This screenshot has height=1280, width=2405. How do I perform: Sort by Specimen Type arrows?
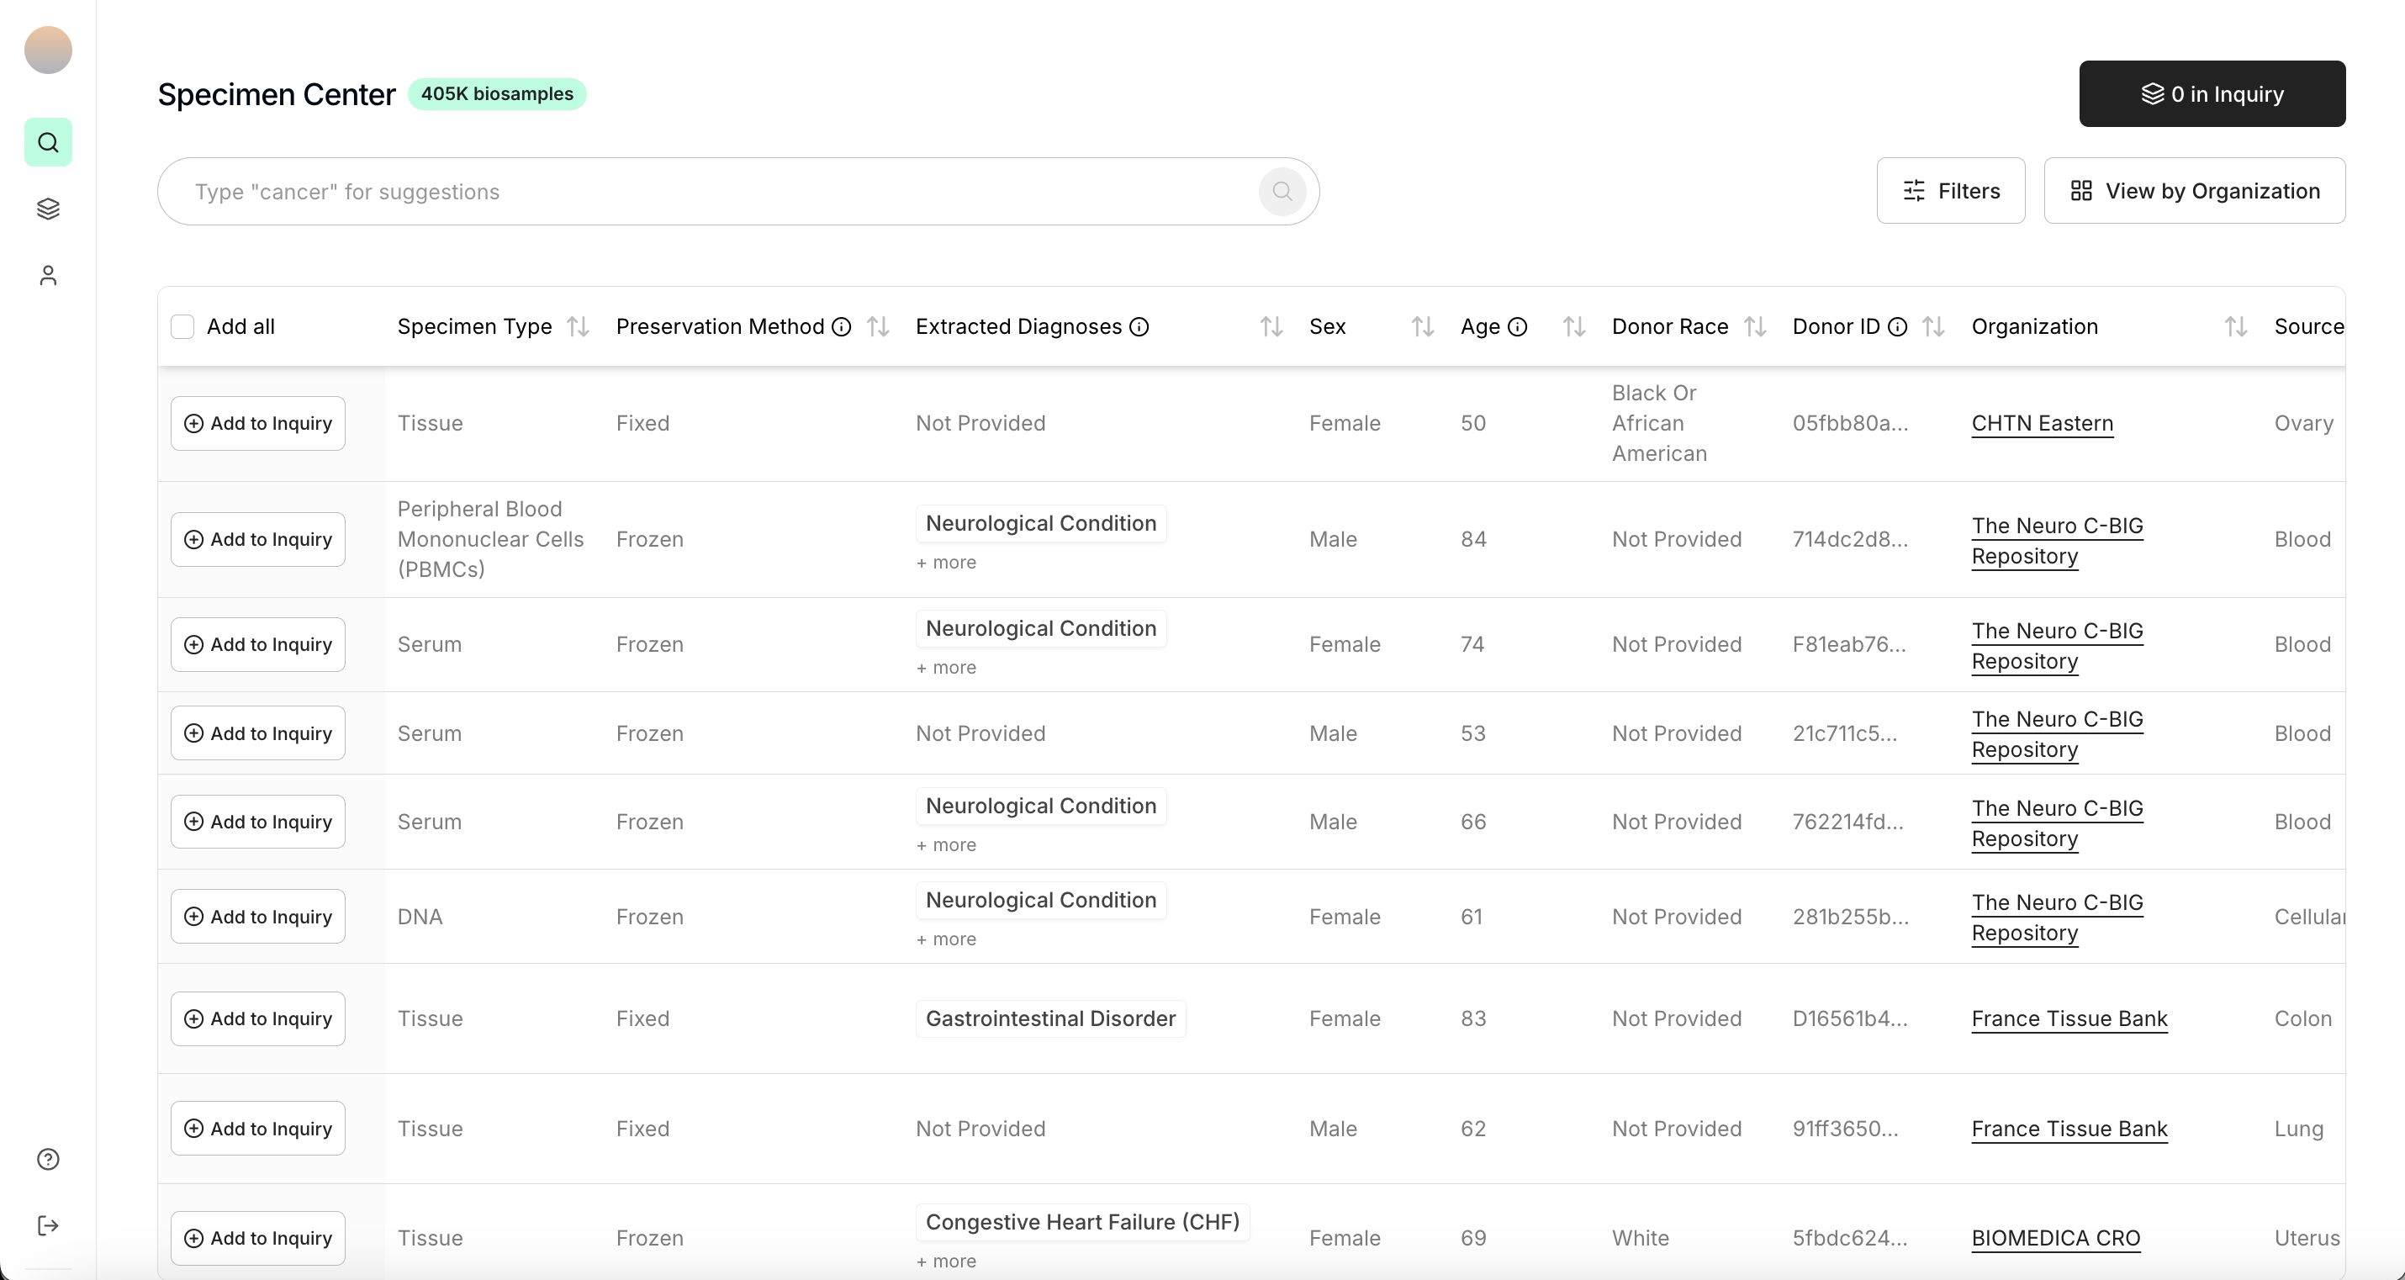click(578, 327)
